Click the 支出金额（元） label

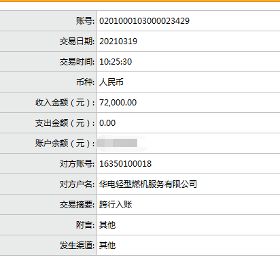click(65, 123)
